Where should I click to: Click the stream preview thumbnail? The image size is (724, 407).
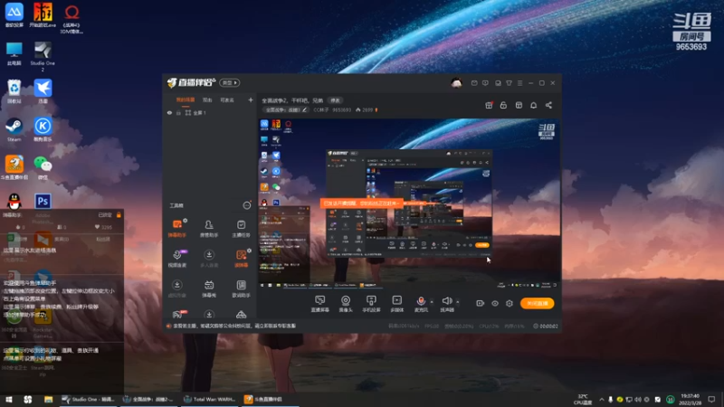point(409,204)
